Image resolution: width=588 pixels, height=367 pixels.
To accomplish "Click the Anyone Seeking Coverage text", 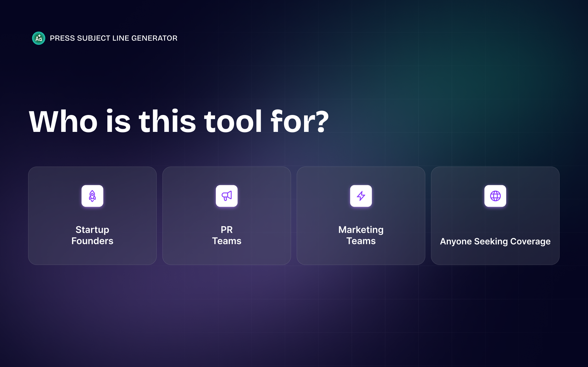I will pyautogui.click(x=496, y=241).
